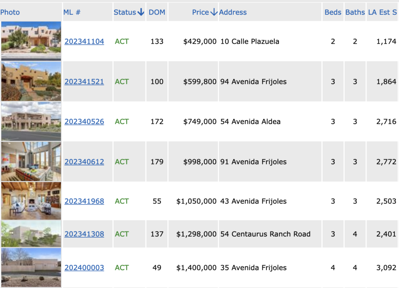
Task: Click the Price column sort arrow
Action: tap(214, 12)
